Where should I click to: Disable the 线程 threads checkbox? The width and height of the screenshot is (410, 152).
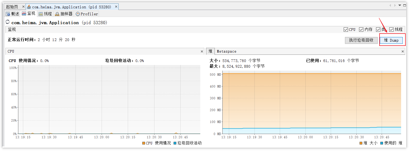(x=391, y=30)
